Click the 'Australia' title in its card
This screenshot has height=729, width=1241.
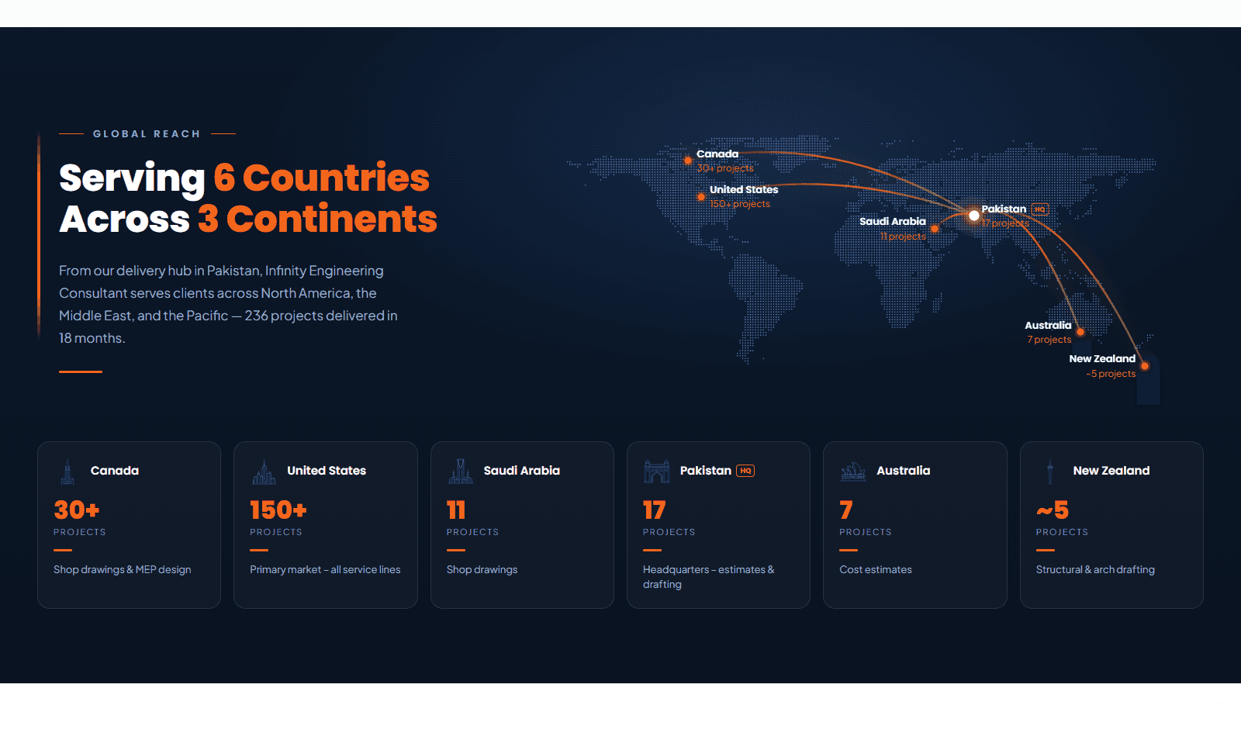(x=904, y=471)
